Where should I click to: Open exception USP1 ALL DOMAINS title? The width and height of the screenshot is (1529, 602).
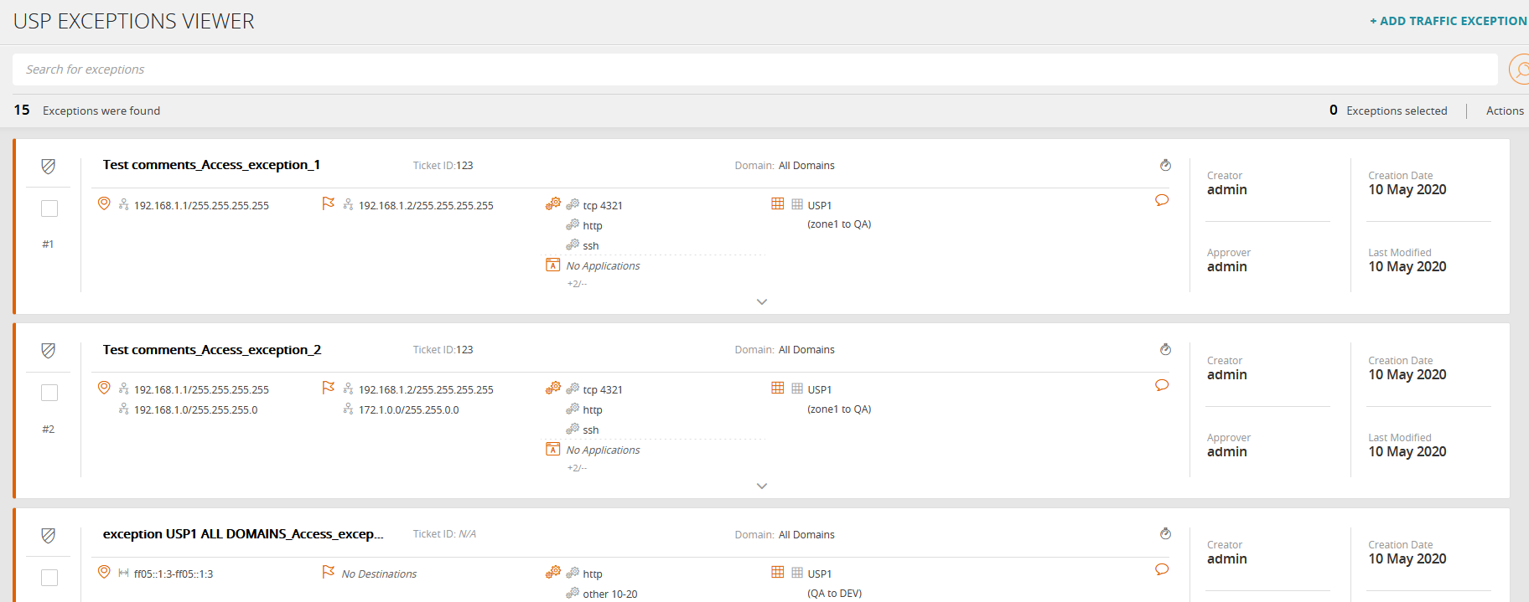[243, 534]
